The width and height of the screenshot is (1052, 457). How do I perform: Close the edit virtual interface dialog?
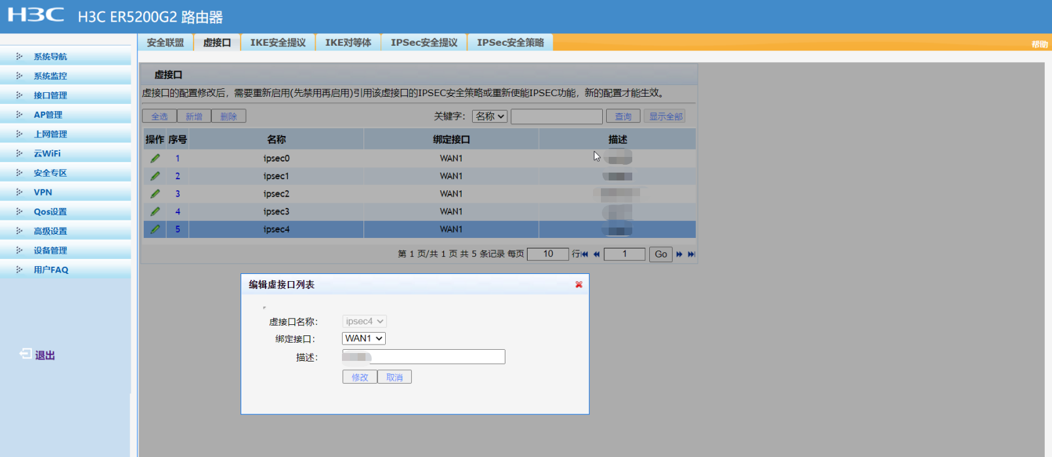pos(579,284)
